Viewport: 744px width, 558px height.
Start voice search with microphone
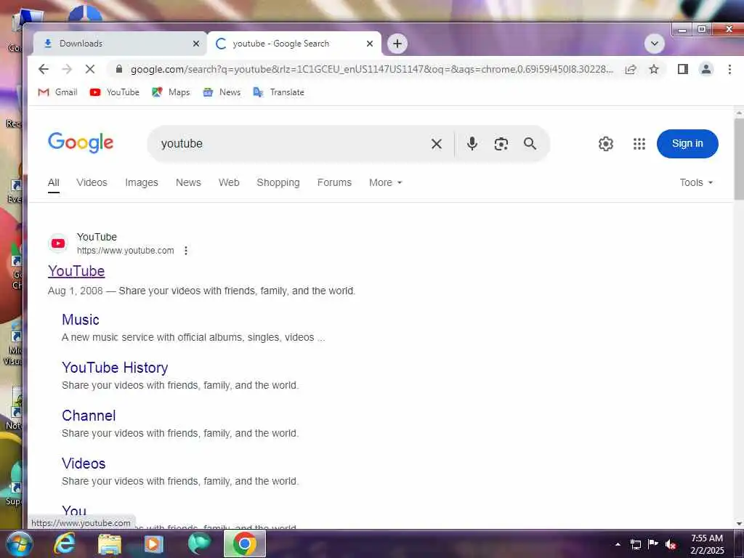[472, 143]
